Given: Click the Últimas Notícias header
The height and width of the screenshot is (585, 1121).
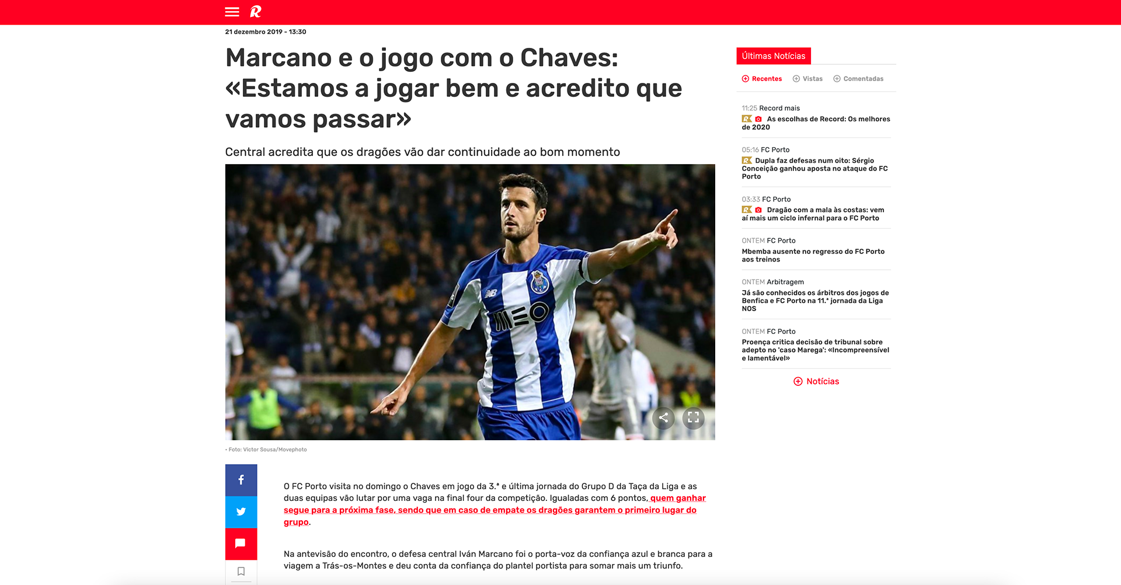Looking at the screenshot, I should [774, 56].
